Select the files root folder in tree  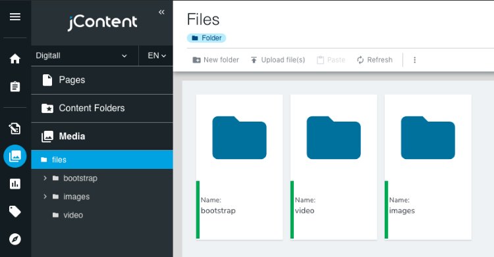(102, 160)
